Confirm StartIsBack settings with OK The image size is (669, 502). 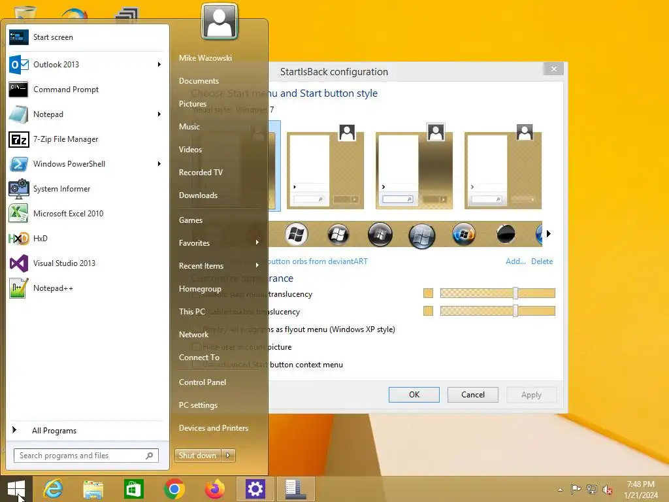[x=414, y=394]
